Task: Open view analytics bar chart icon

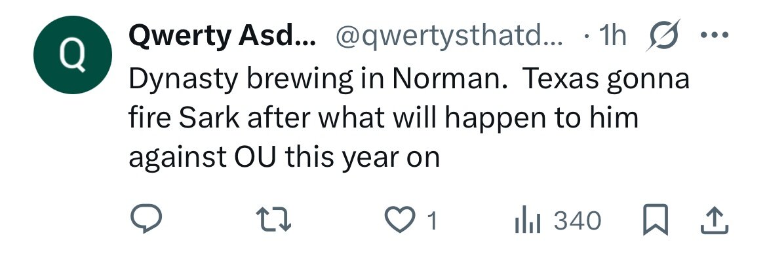Action: [527, 220]
